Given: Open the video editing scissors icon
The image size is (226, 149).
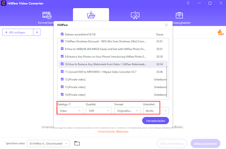Looking at the screenshot, I should [x=135, y=15].
